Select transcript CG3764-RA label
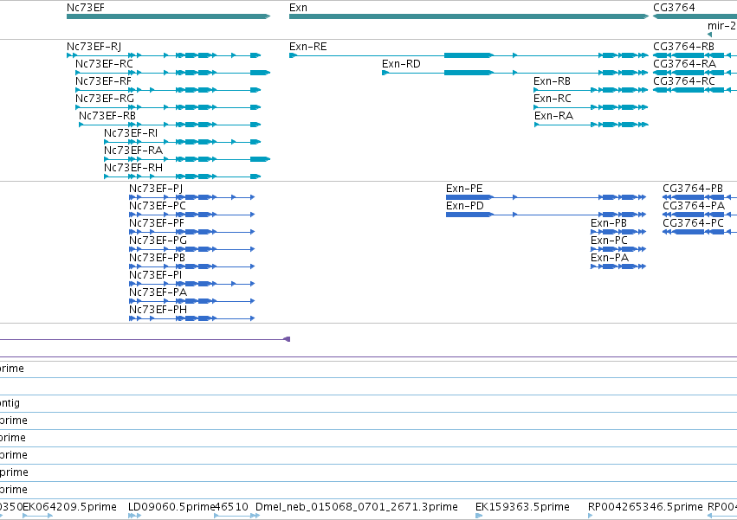The height and width of the screenshot is (520, 737). (x=684, y=64)
